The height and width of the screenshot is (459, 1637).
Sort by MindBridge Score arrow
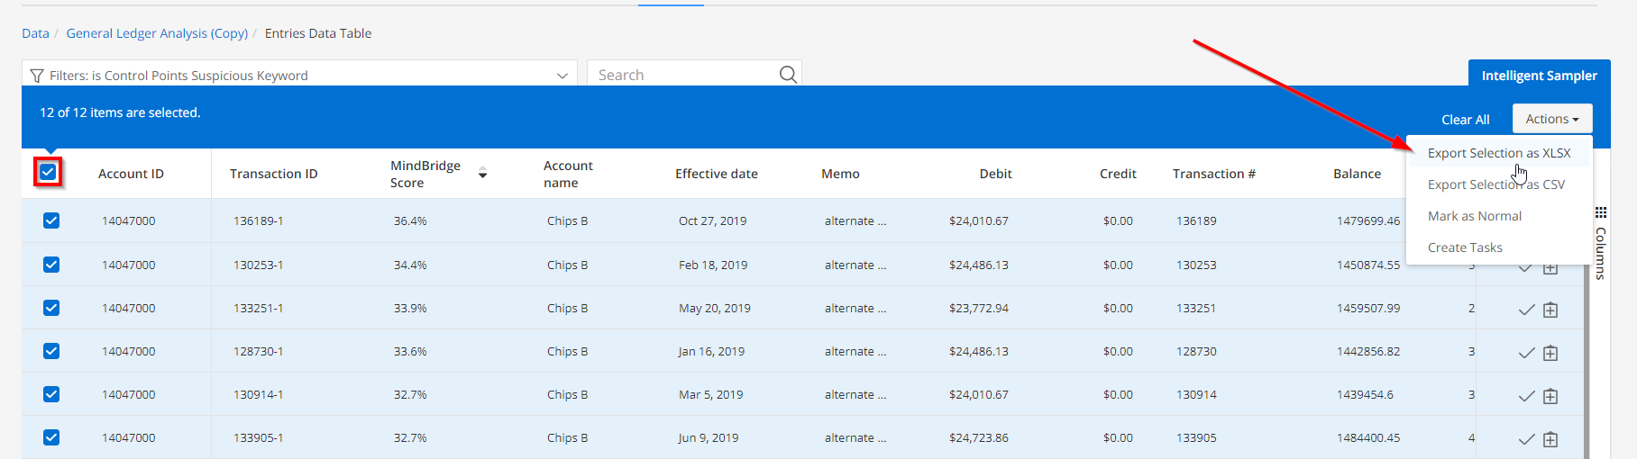[482, 174]
